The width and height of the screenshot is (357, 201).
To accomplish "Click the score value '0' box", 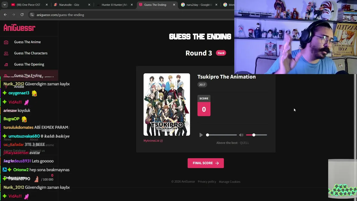I will [x=204, y=109].
